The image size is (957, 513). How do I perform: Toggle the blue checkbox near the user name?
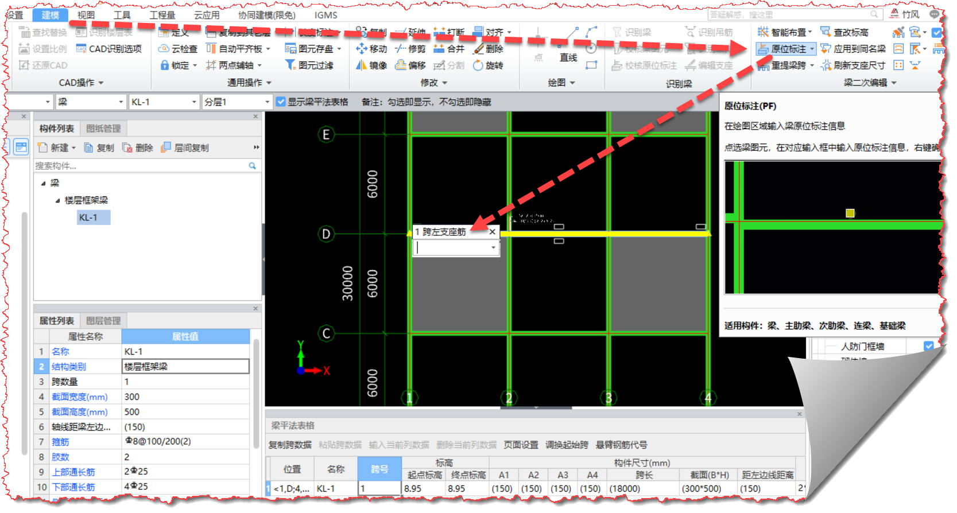pyautogui.click(x=936, y=32)
